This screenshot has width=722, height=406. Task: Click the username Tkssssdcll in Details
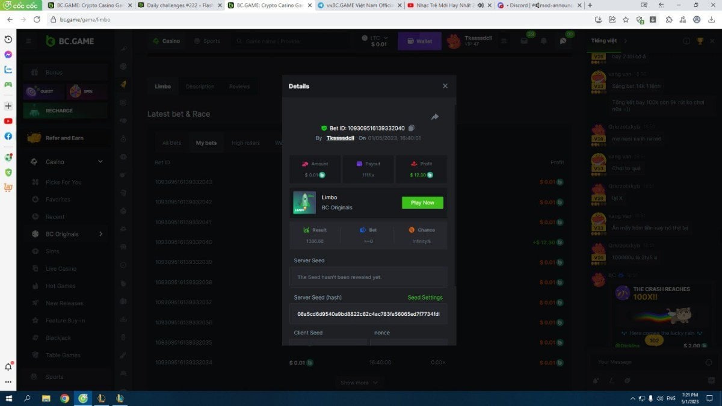[340, 138]
